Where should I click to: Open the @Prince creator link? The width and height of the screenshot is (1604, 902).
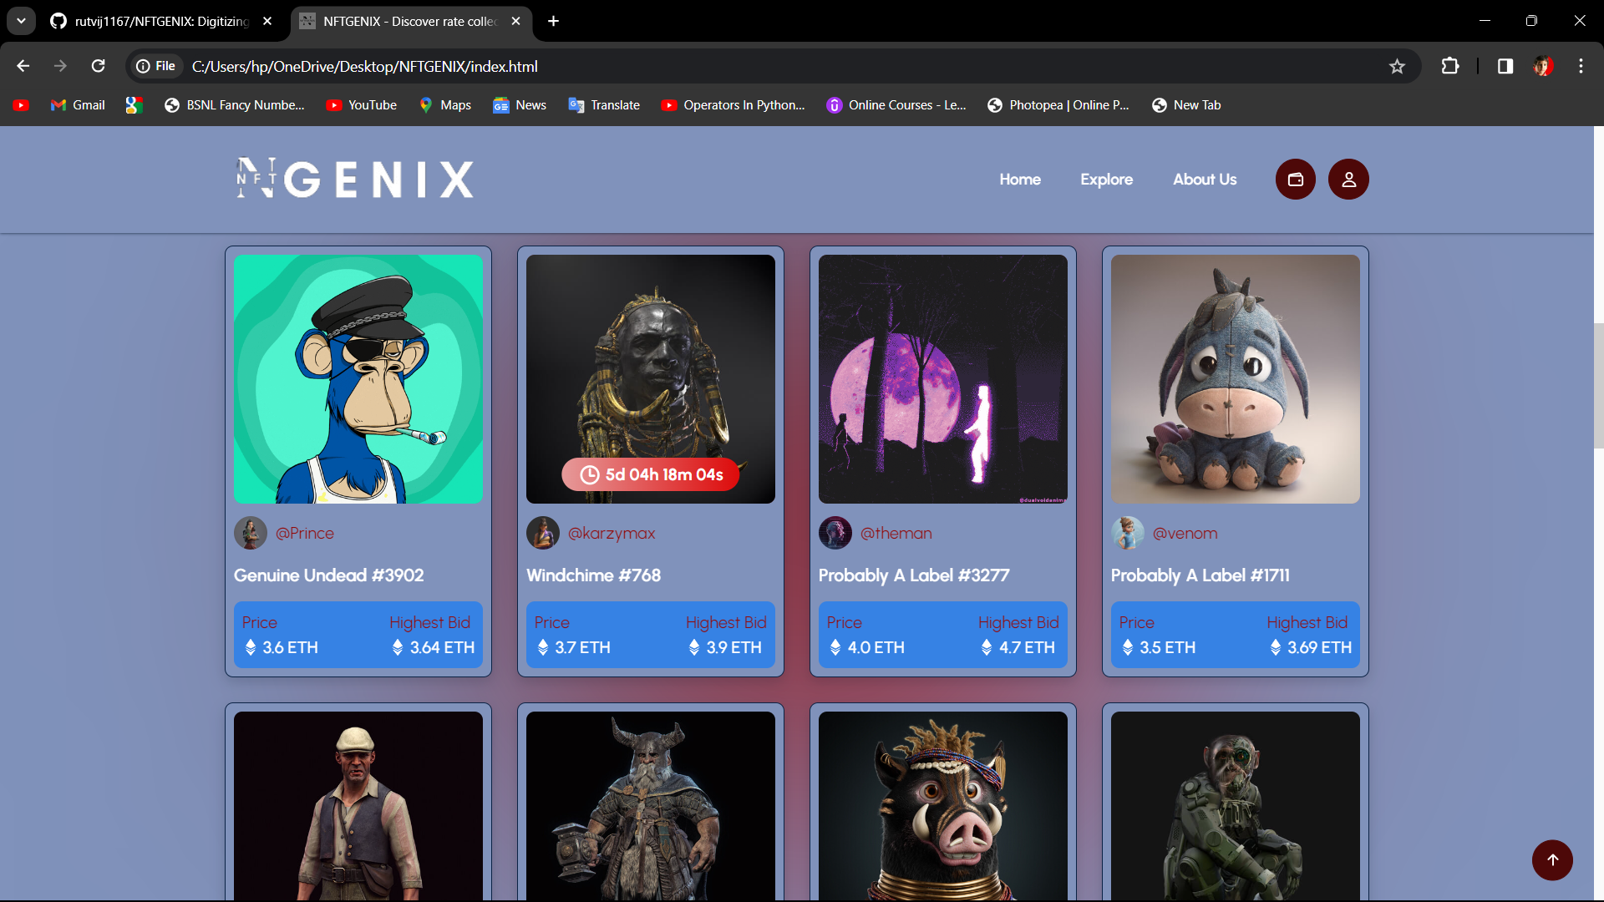tap(305, 533)
